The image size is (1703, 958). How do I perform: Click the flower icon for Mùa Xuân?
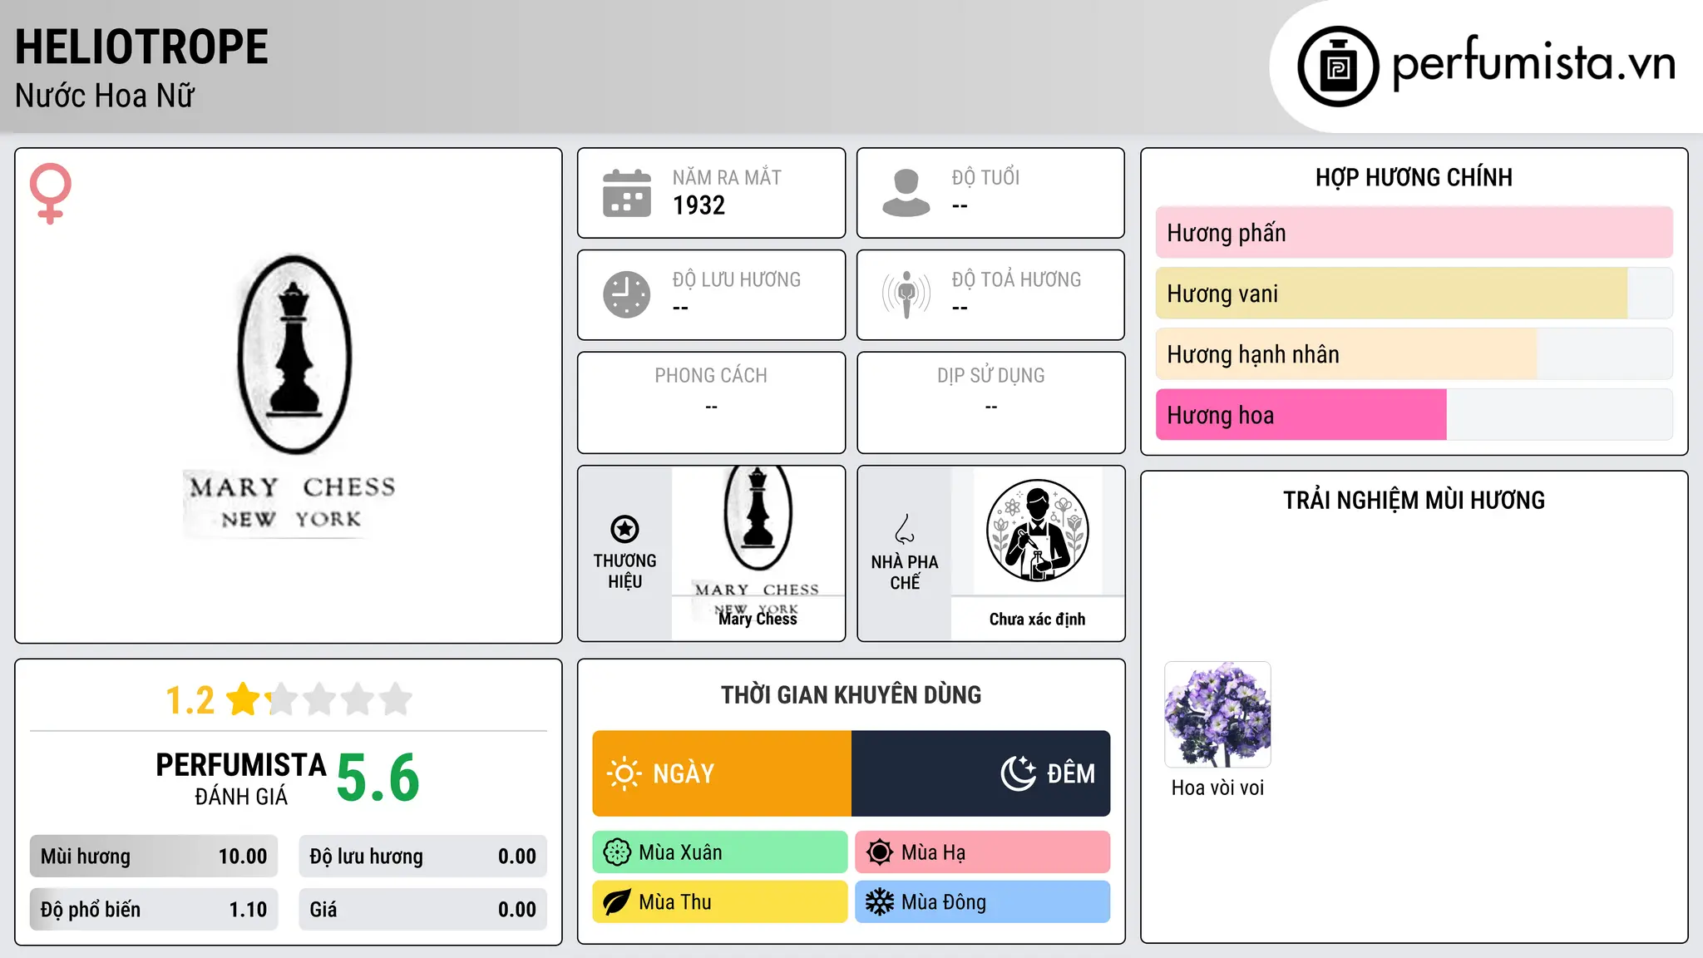[x=617, y=852]
